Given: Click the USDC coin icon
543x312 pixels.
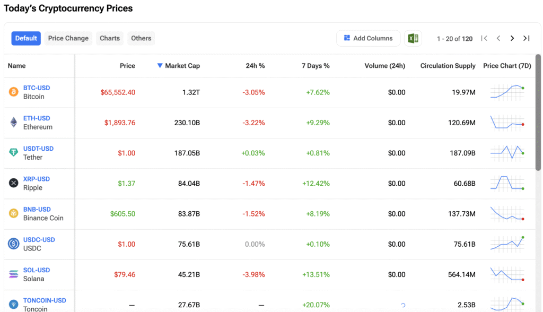Looking at the screenshot, I should click(13, 244).
